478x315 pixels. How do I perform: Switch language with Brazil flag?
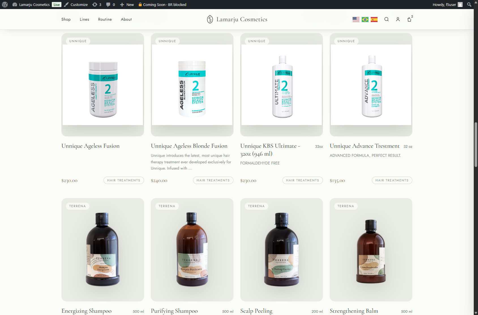365,19
